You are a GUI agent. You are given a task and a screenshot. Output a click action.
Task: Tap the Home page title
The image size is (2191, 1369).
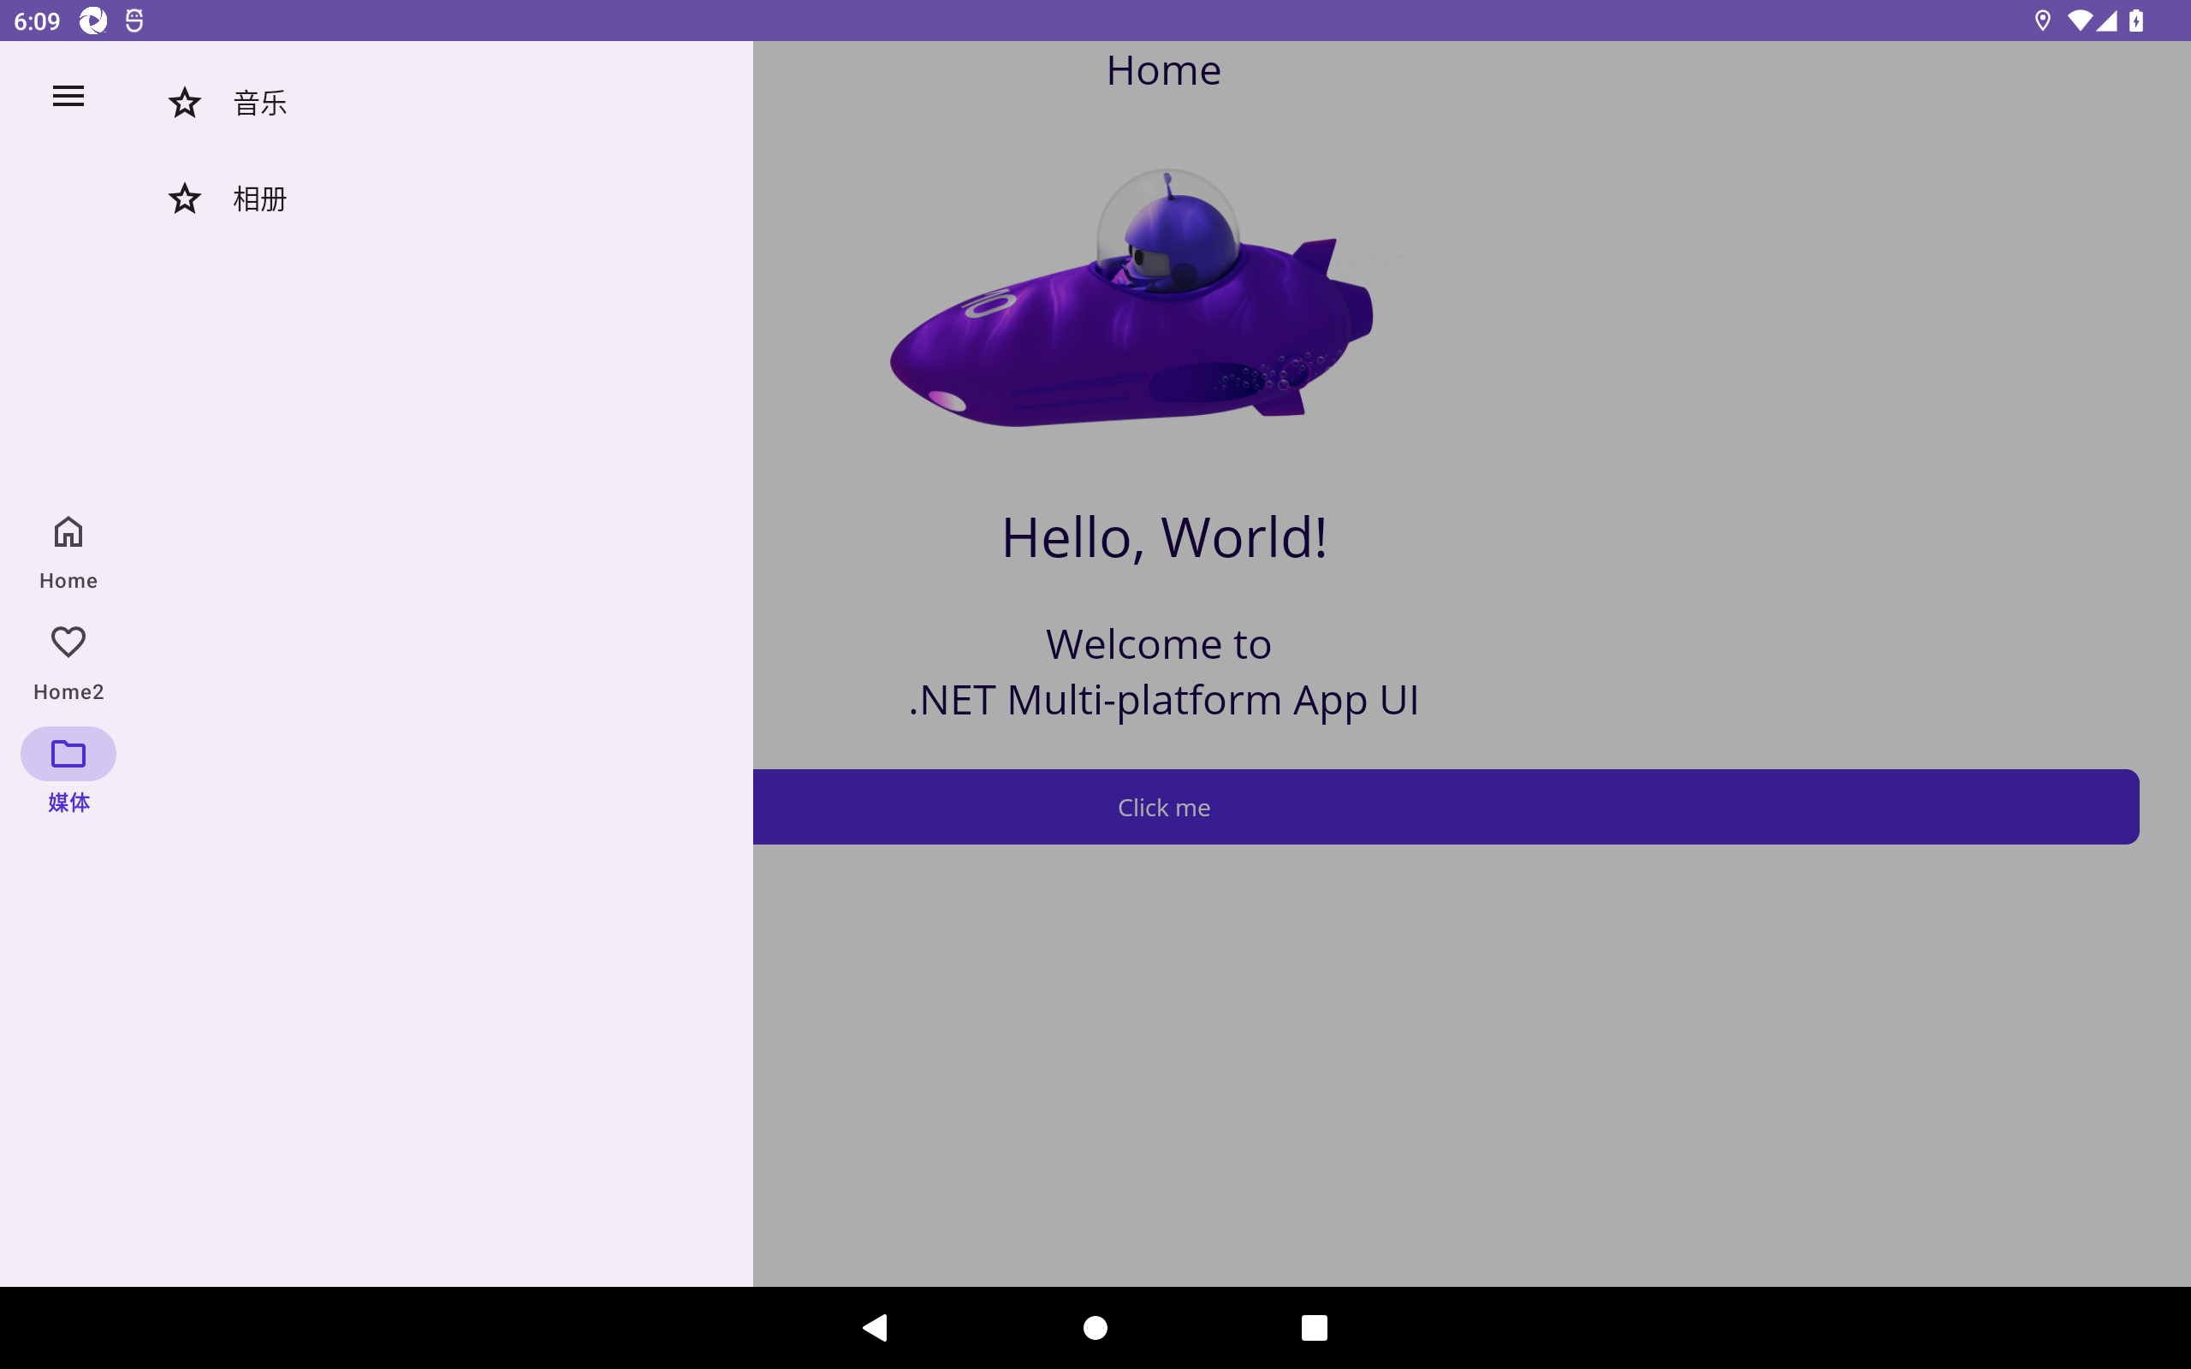pyautogui.click(x=1163, y=69)
